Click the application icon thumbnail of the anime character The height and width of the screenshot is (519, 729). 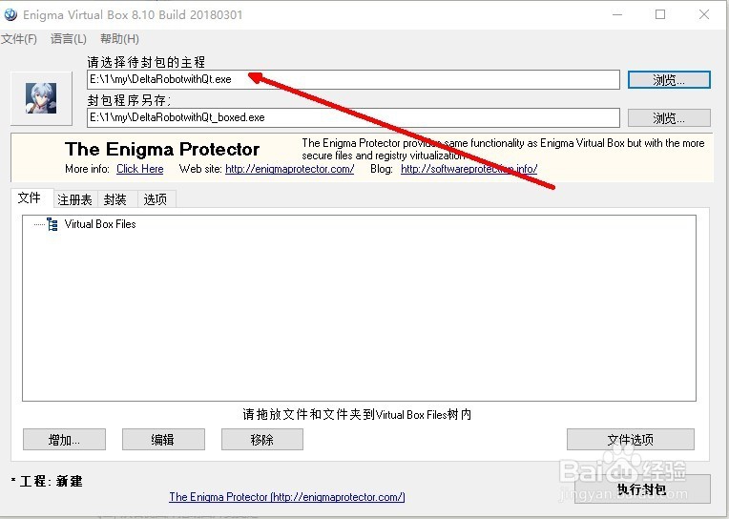coord(41,98)
